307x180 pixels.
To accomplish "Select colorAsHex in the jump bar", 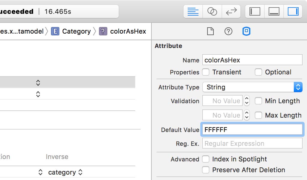I will click(x=129, y=31).
